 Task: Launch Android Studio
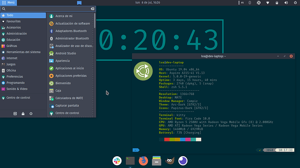click(x=70, y=53)
